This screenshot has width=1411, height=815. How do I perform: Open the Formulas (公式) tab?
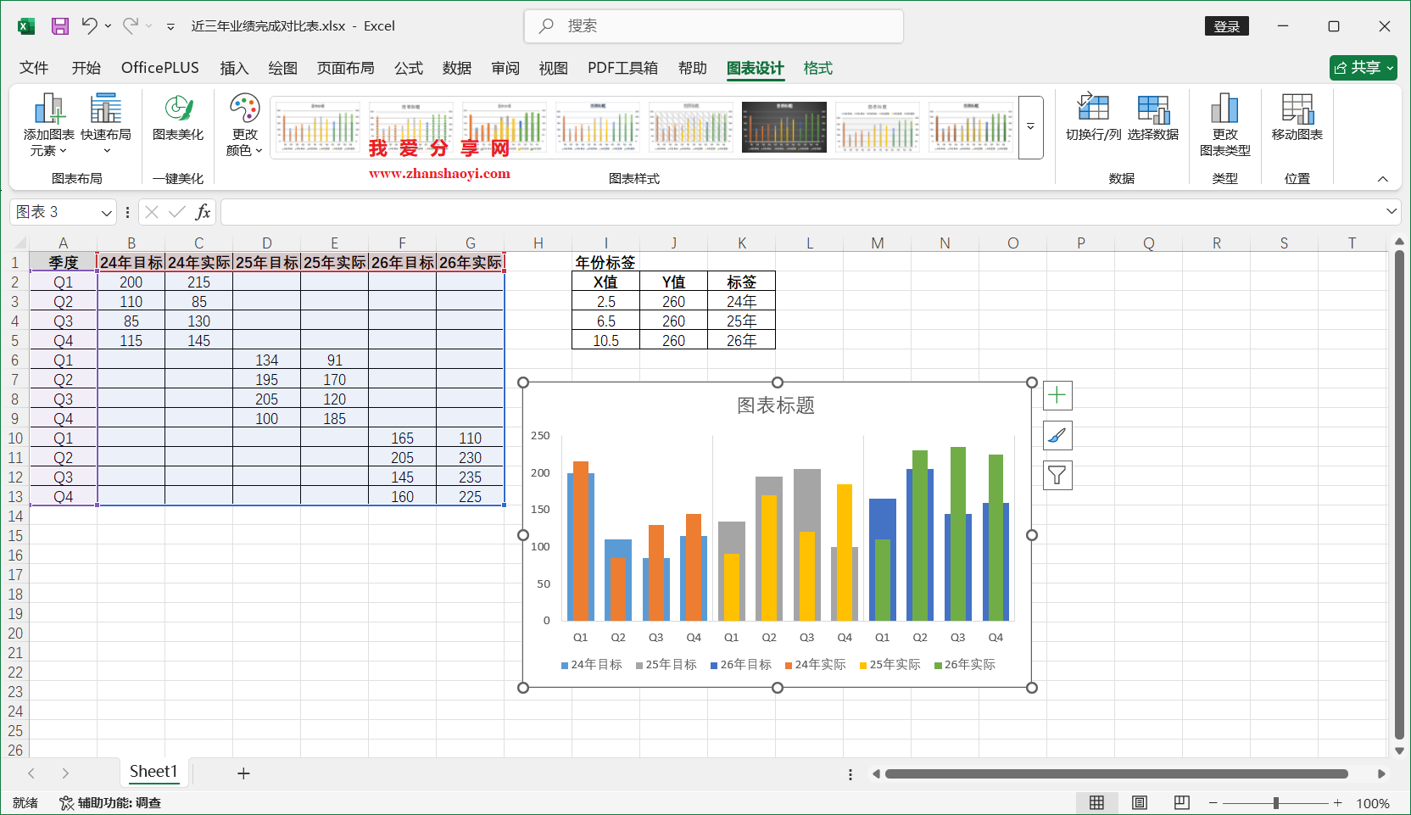click(x=408, y=68)
